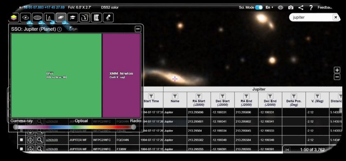Open the En language dropdown
The height and width of the screenshot is (161, 346).
click(269, 7)
